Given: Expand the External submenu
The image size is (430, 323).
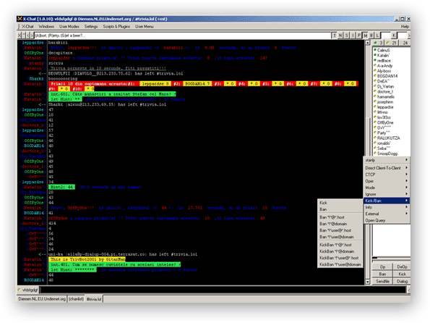Looking at the screenshot, I should [387, 214].
